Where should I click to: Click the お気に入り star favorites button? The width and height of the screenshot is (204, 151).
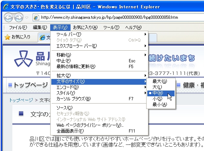(x=17, y=37)
